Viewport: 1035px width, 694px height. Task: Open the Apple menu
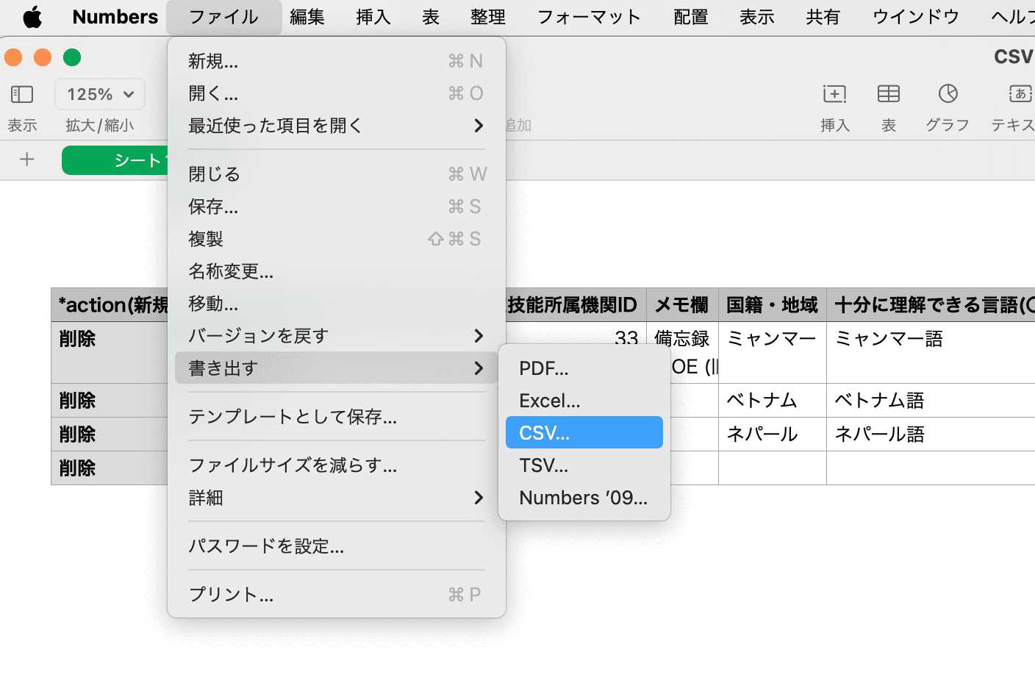click(x=32, y=17)
